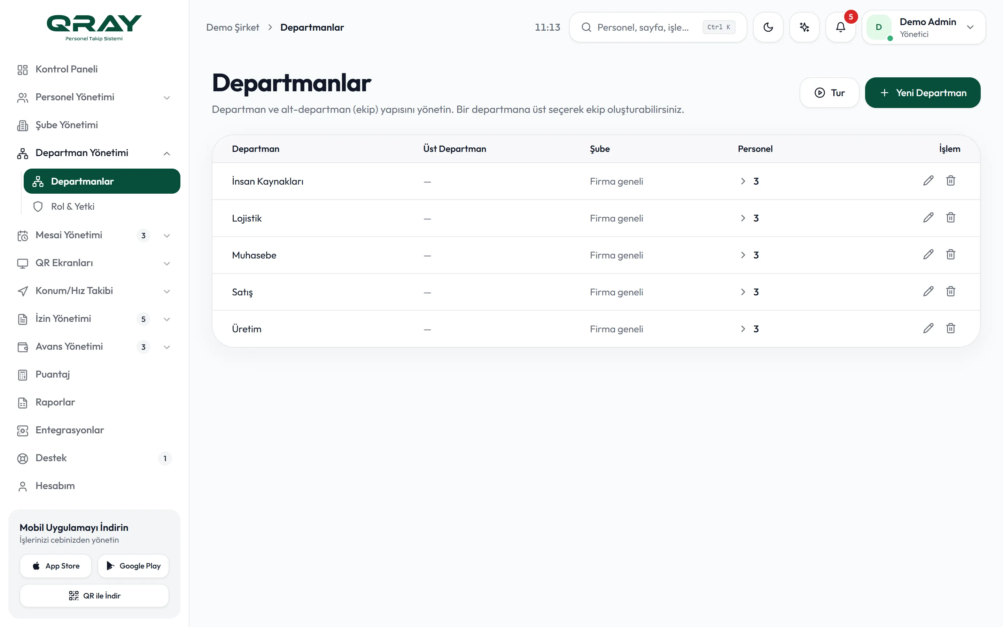The image size is (1003, 627).
Task: Navigate to Entegrasyonlar
Action: tap(94, 430)
